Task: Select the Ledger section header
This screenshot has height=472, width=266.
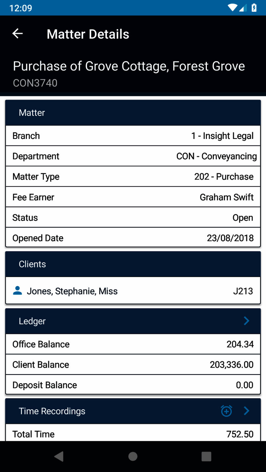Action: tap(32, 321)
